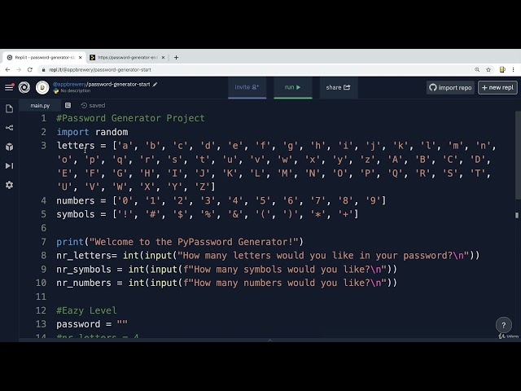Go back with browser back arrow
The height and width of the screenshot is (391, 521).
(x=7, y=70)
